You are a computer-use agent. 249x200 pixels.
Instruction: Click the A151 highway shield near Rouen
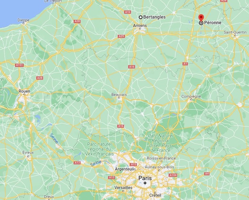point(20,65)
